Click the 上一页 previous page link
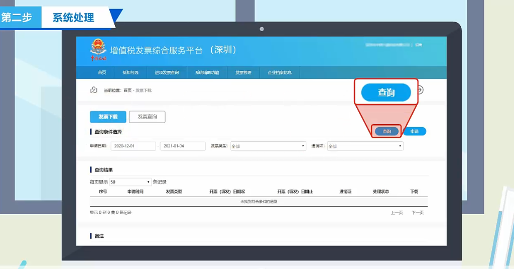 click(397, 213)
